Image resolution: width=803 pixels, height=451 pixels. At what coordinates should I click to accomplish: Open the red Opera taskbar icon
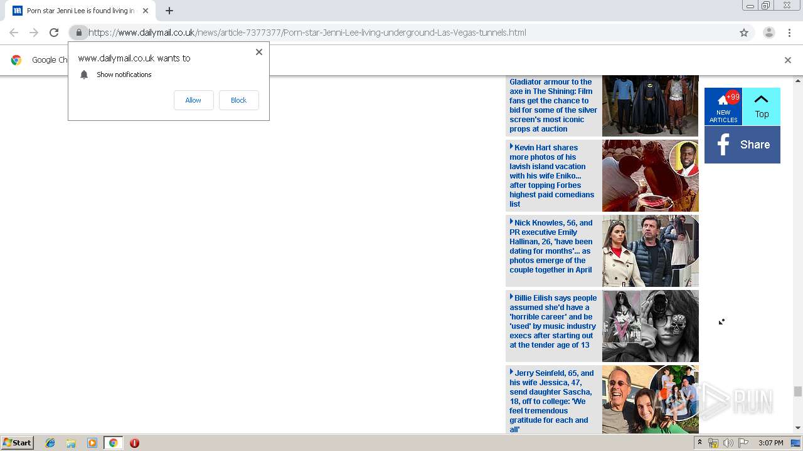click(x=134, y=443)
